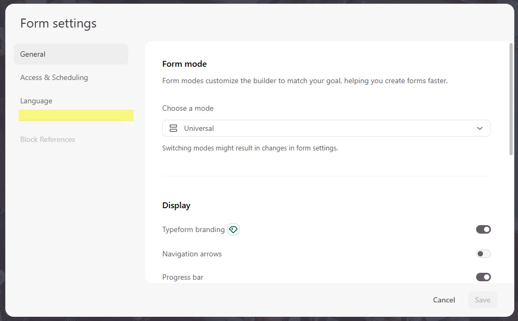Click the settings panel vertical scrollbar

[x=511, y=99]
